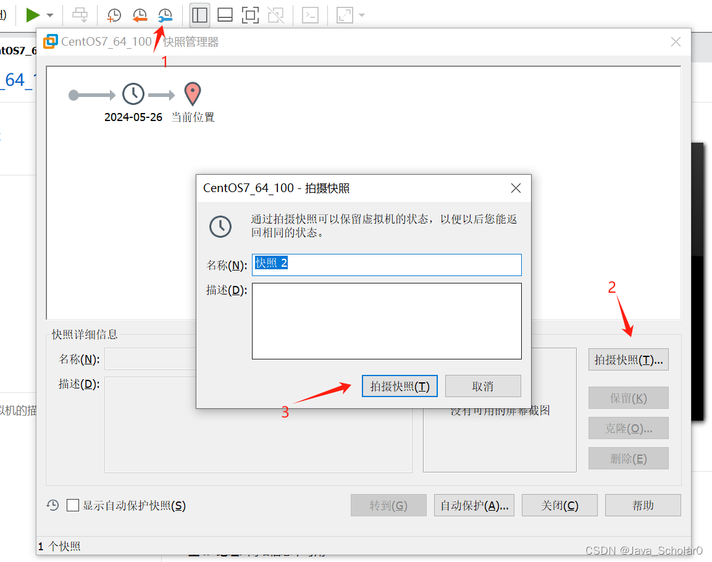Close the 拍摄快照 dialog with X
The width and height of the screenshot is (712, 562).
[516, 188]
